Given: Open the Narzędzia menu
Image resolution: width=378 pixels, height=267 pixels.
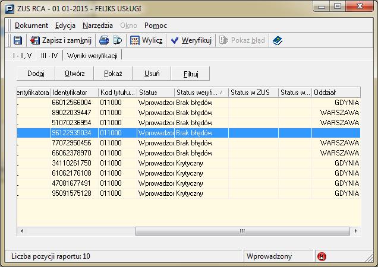Looking at the screenshot, I should tap(99, 26).
